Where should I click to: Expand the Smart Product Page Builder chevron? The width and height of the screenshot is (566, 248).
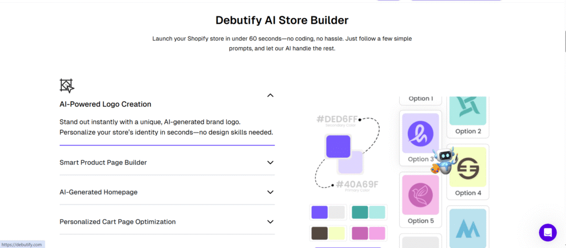270,162
